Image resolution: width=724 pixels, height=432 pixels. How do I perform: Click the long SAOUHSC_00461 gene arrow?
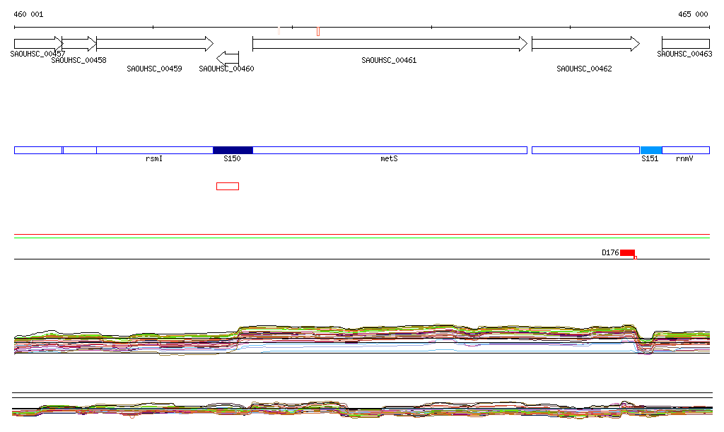[x=389, y=44]
